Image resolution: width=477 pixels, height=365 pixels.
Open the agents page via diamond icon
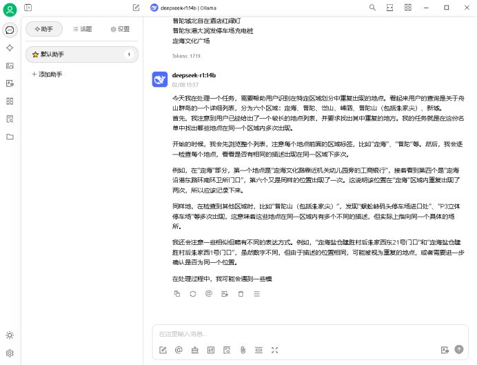point(10,48)
